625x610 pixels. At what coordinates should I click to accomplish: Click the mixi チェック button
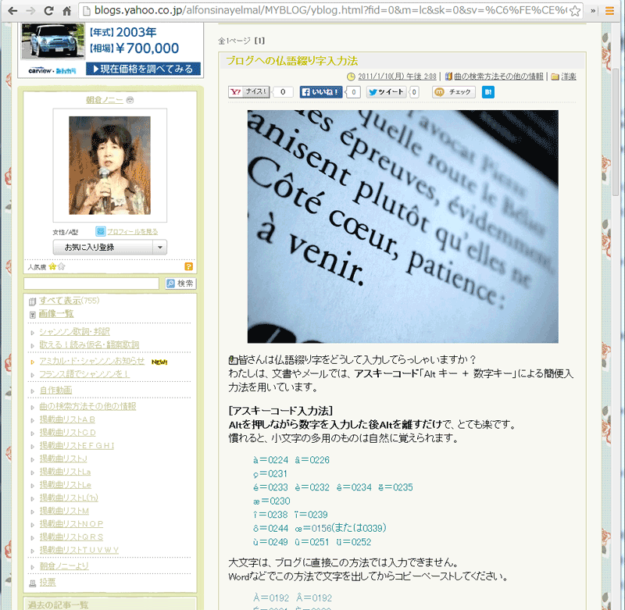coord(455,92)
